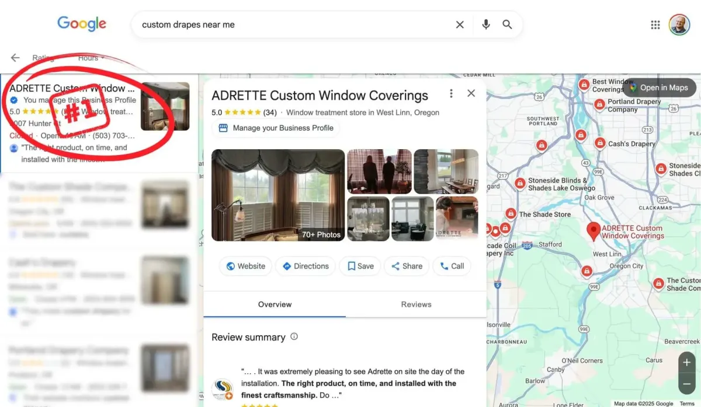This screenshot has width=701, height=407.
Task: Zoom out on the map
Action: click(686, 384)
